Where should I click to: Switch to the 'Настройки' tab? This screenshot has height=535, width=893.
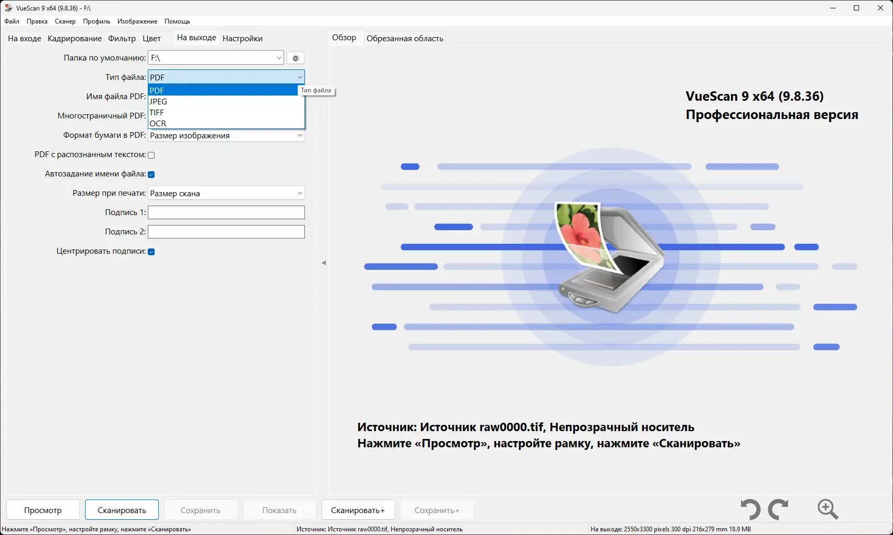(x=242, y=38)
